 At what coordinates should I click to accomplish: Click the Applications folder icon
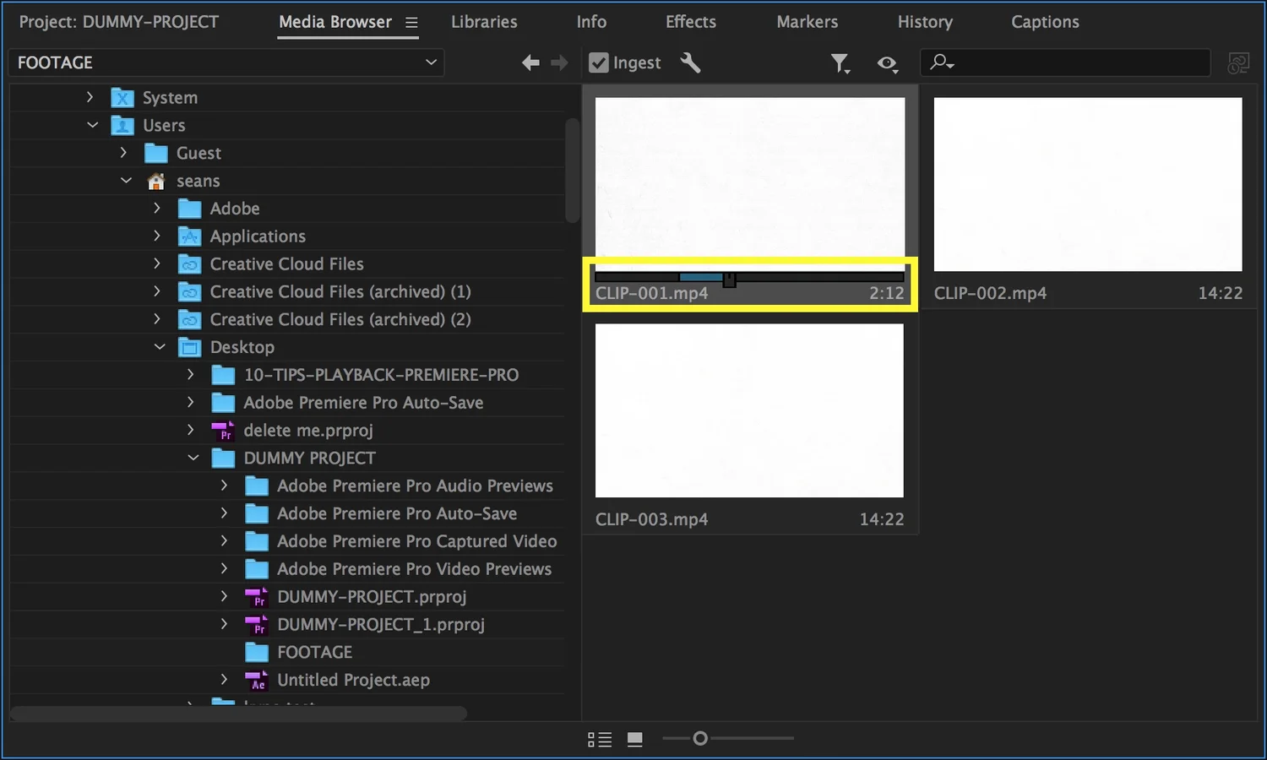point(190,236)
